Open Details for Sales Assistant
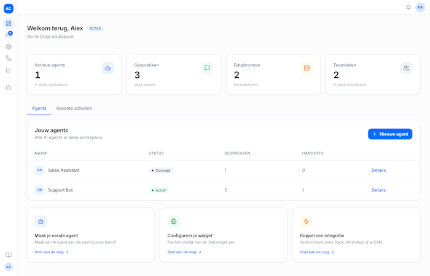The width and height of the screenshot is (430, 276). click(378, 171)
